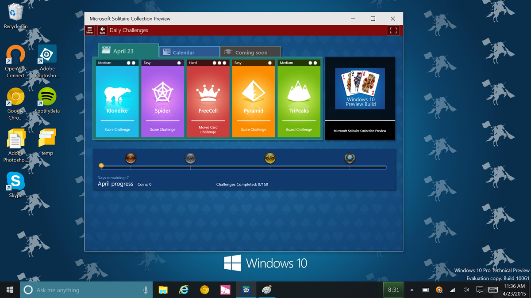The height and width of the screenshot is (298, 531).
Task: Open the volume control in the system tray
Action: coord(466,290)
